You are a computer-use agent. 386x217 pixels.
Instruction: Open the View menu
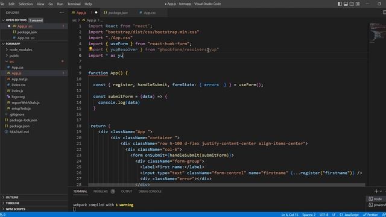[40, 4]
